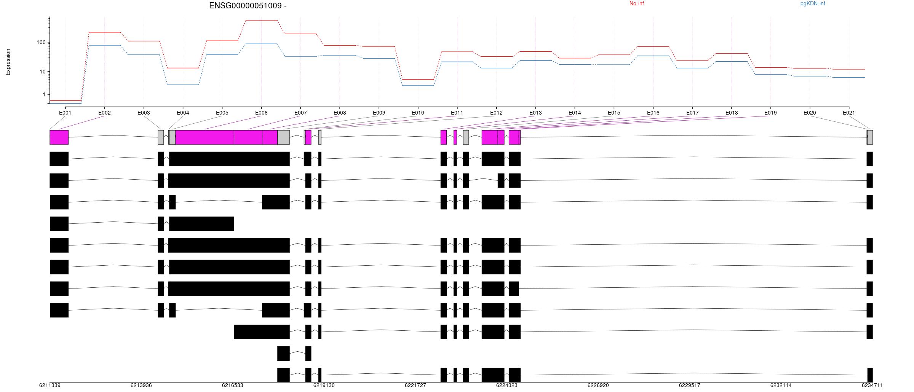Viewport: 914px width, 392px height.
Task: Click the y-axis tick label 100
Action: (41, 43)
